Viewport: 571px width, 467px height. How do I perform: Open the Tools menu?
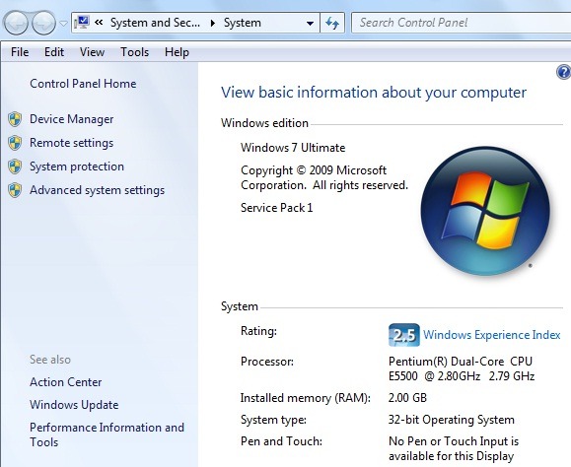134,52
